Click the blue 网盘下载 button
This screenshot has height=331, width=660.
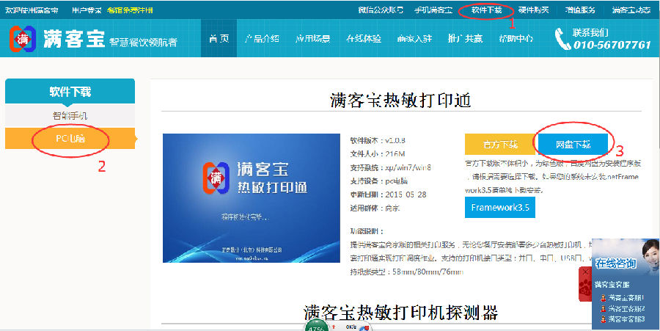tap(573, 144)
